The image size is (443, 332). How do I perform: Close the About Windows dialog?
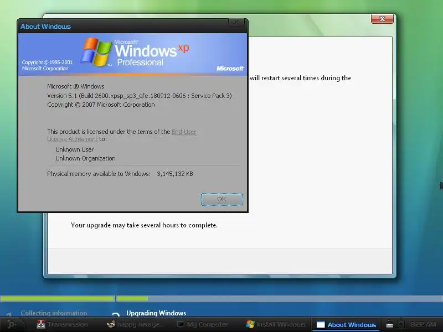(x=236, y=22)
